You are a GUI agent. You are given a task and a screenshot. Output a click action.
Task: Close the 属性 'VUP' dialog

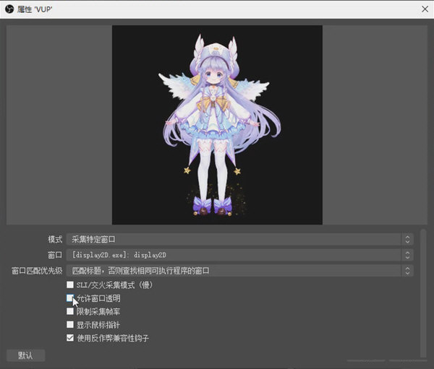pos(425,9)
